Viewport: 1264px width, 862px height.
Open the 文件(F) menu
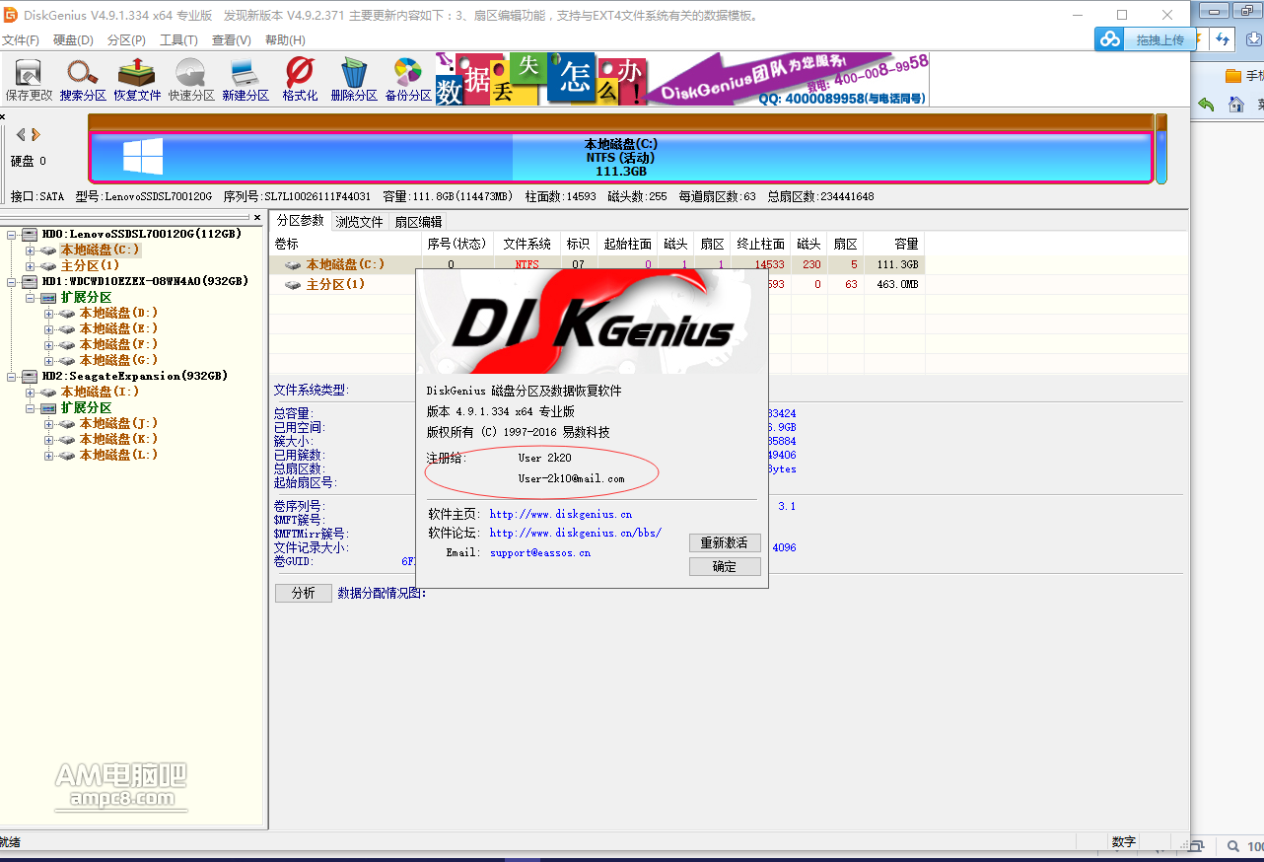21,40
